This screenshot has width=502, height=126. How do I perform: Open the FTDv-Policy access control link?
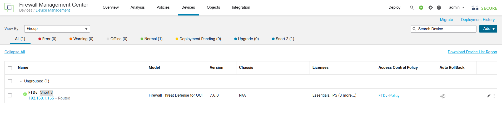[x=389, y=96]
